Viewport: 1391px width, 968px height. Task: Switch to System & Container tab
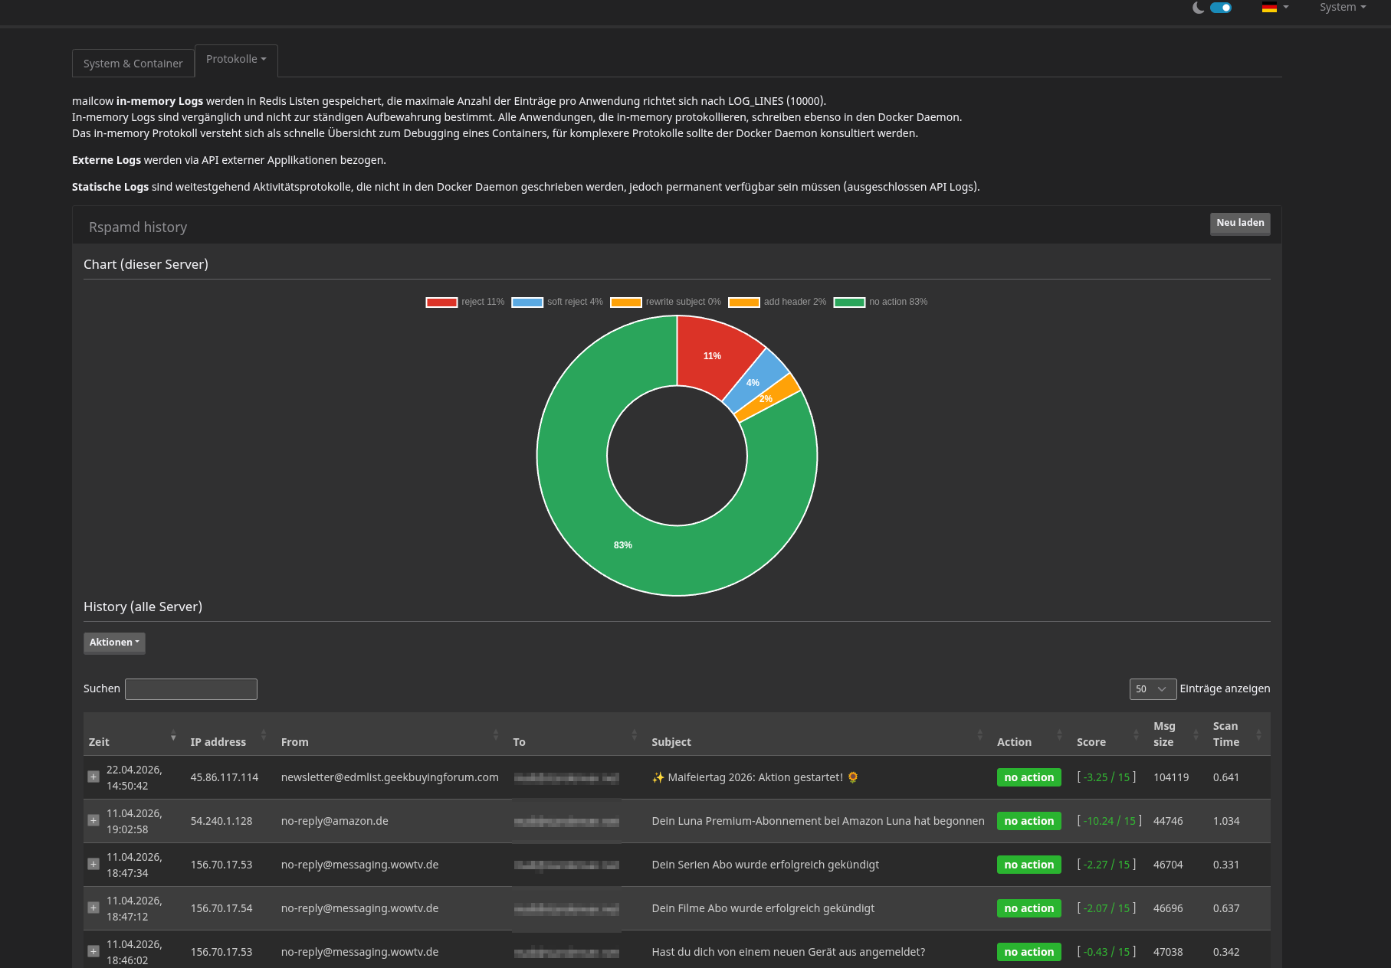point(133,64)
